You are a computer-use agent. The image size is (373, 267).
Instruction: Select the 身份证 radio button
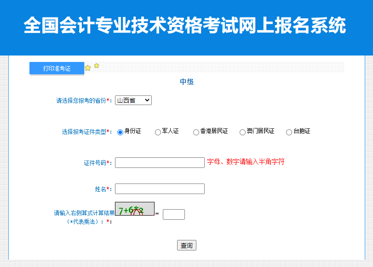[119, 132]
